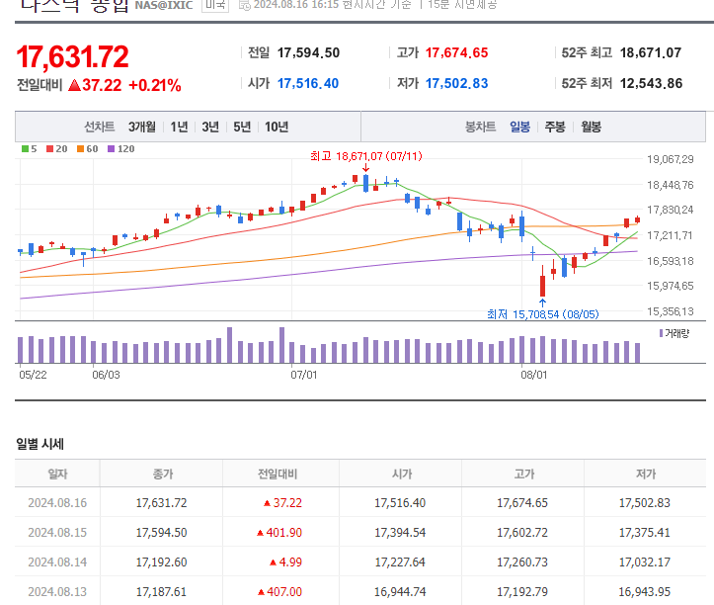Image resolution: width=714 pixels, height=605 pixels.
Task: Click the green 5-day moving average swatch
Action: click(x=26, y=148)
